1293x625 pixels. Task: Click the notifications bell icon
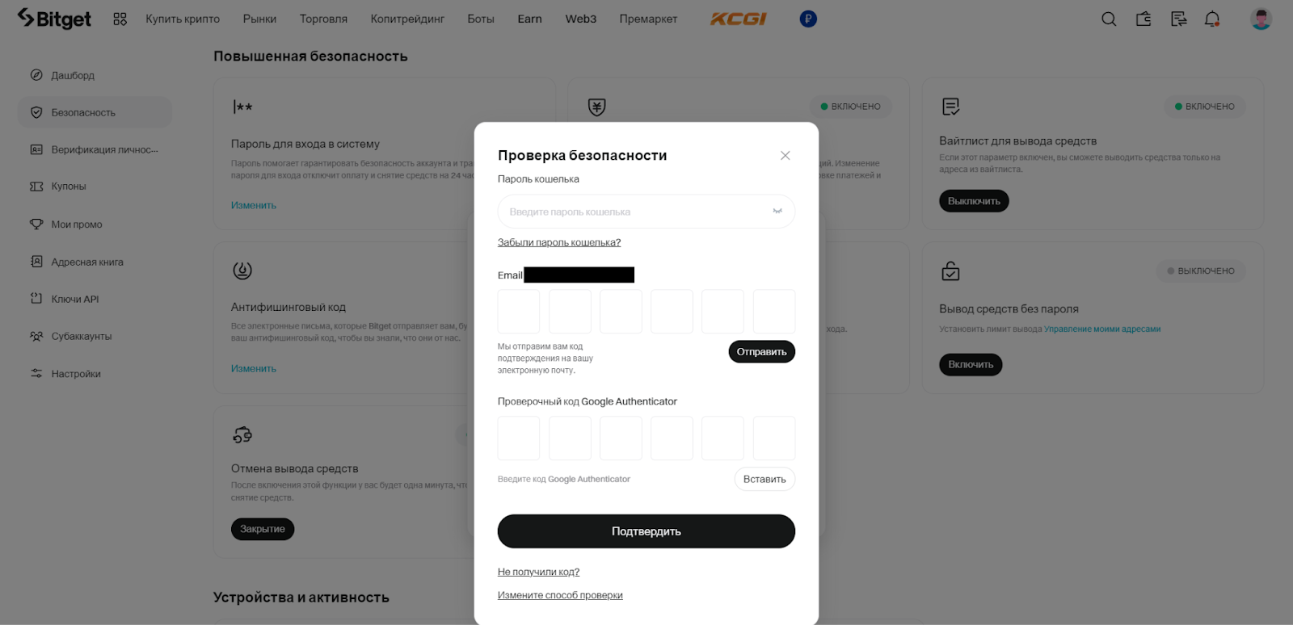1212,19
